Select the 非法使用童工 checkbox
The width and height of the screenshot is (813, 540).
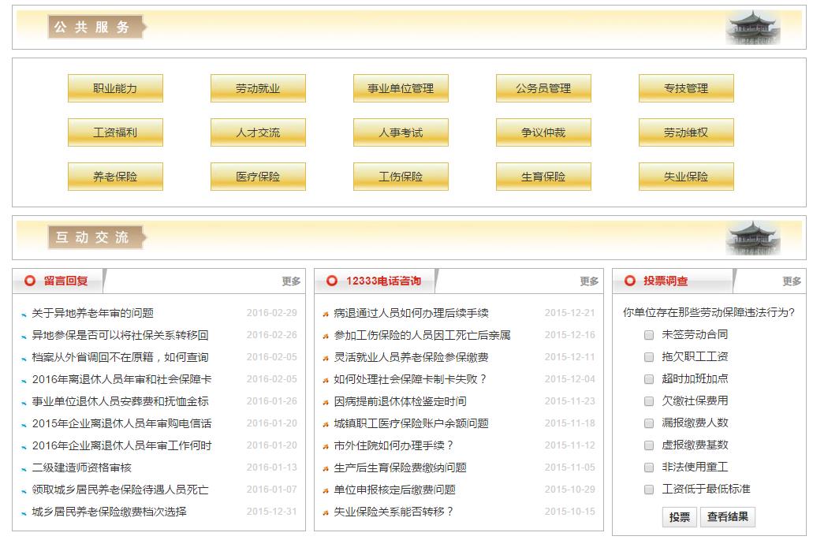[x=649, y=467]
